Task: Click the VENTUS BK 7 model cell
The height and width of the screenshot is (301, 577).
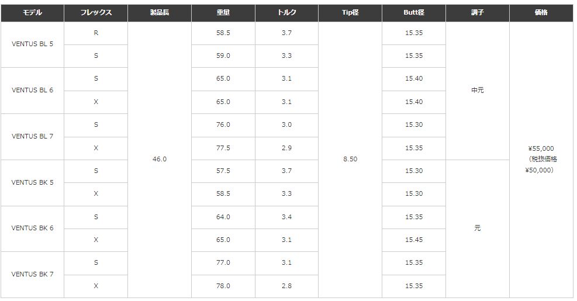Action: pos(32,274)
